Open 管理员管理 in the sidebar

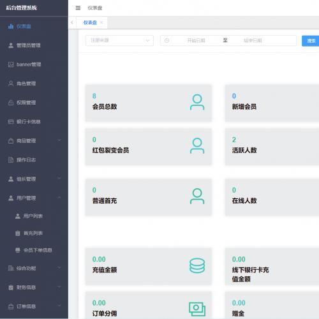34,45
